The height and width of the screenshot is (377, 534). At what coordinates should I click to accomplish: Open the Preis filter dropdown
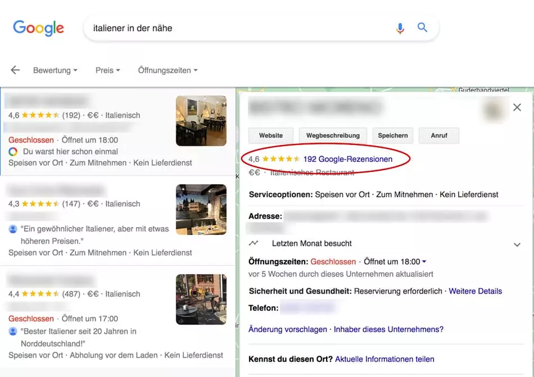[x=107, y=70]
